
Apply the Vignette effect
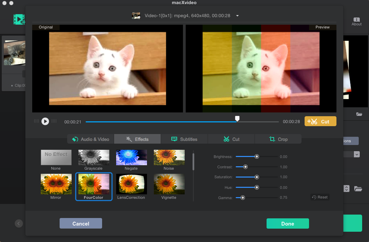[x=169, y=184]
